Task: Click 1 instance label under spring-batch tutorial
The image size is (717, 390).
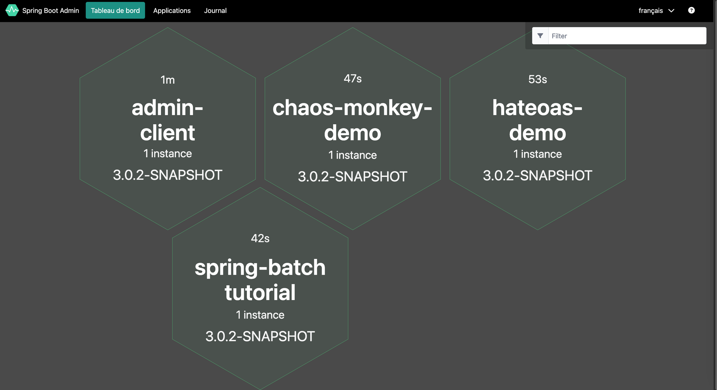Action: [x=260, y=315]
